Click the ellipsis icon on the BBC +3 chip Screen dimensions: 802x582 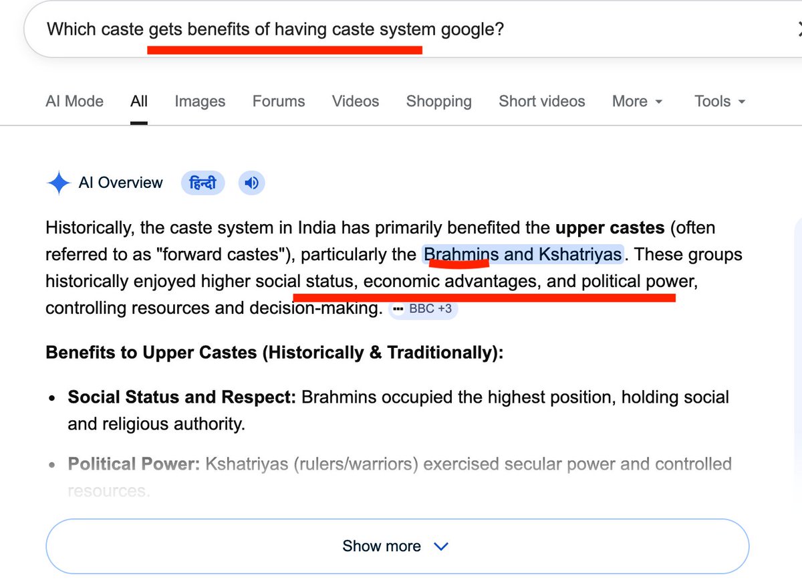[x=398, y=308]
